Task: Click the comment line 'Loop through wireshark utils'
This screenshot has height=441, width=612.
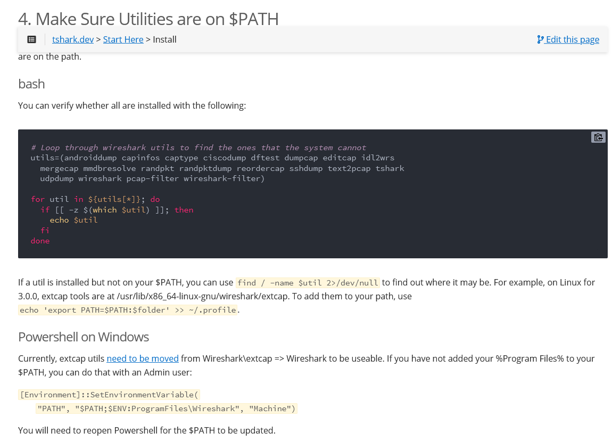Action: pos(199,148)
